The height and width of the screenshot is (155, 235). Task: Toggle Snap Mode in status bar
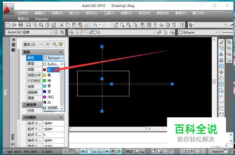[x=65, y=151]
